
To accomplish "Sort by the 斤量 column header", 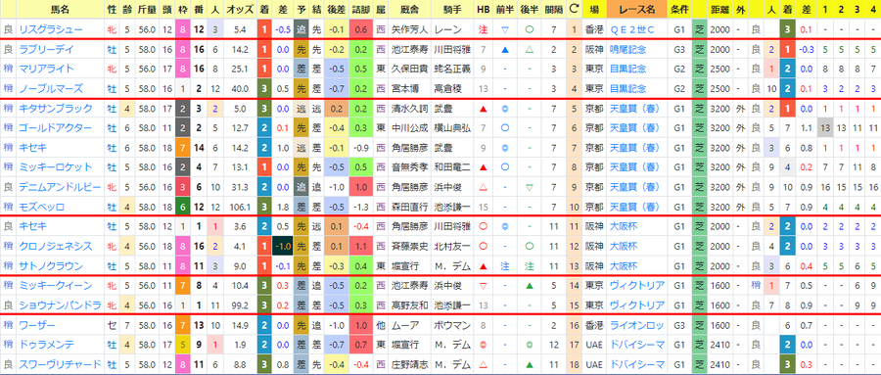I will [x=147, y=10].
